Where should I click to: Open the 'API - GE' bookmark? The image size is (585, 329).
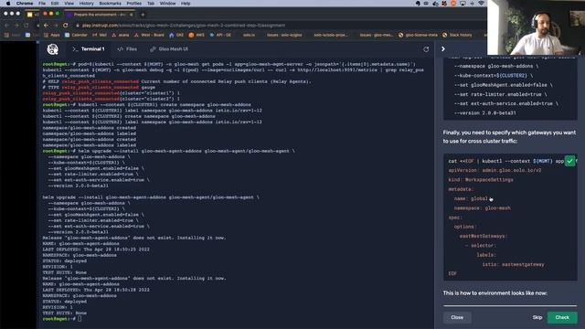220,35
